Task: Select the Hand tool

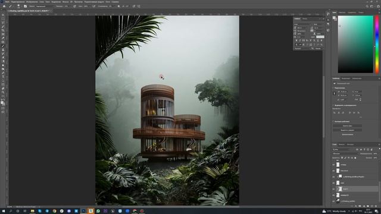Action: click(3, 88)
